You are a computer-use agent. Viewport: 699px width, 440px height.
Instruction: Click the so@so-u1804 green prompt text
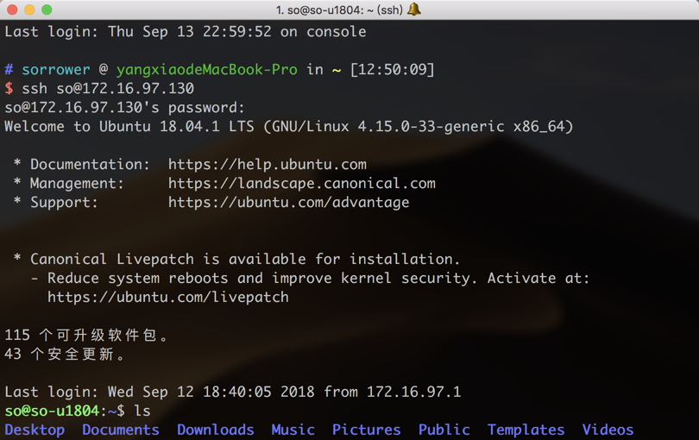point(52,411)
